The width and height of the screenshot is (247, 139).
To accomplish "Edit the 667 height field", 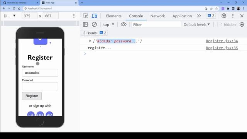I will [x=51, y=16].
